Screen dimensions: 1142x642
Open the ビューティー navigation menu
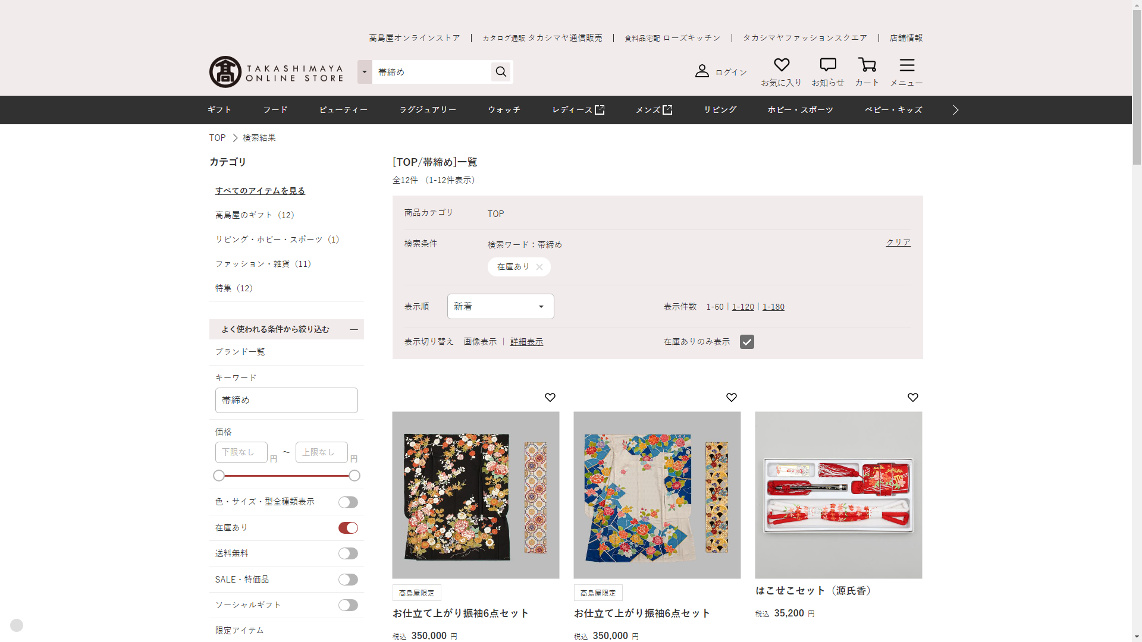pyautogui.click(x=343, y=110)
